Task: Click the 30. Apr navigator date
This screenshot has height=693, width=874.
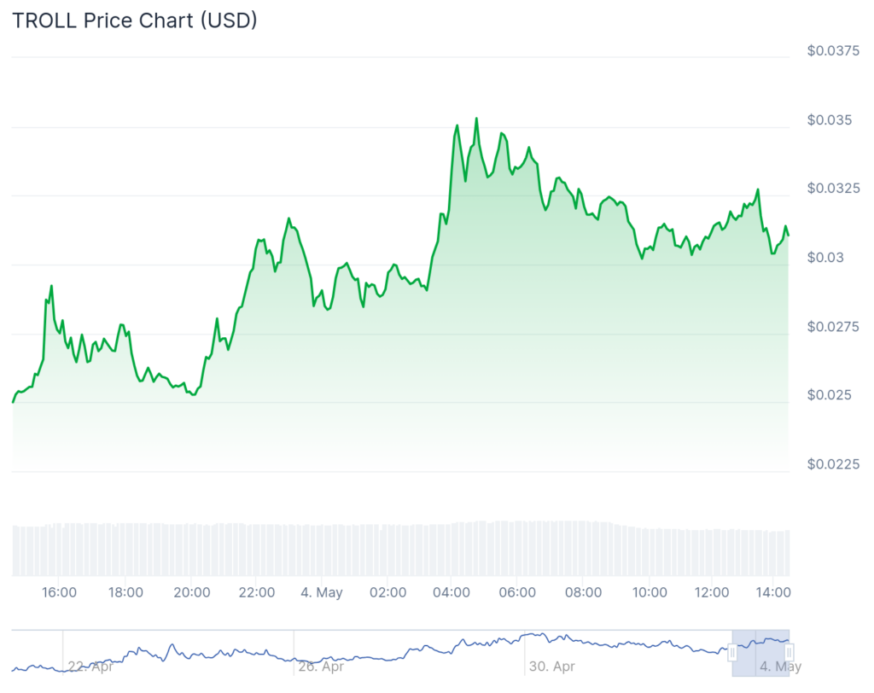Action: click(x=551, y=667)
